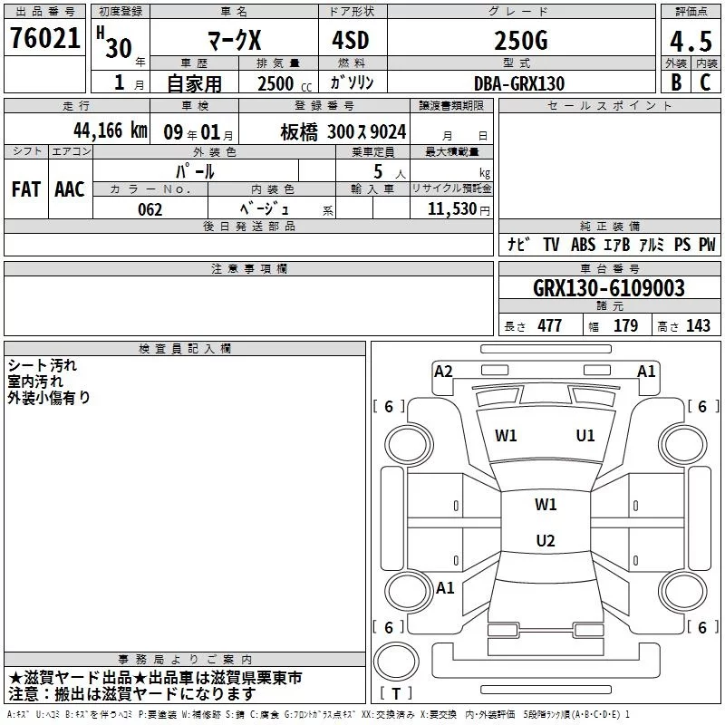
Task: Click vehicle history 自家用
Action: coord(194,83)
